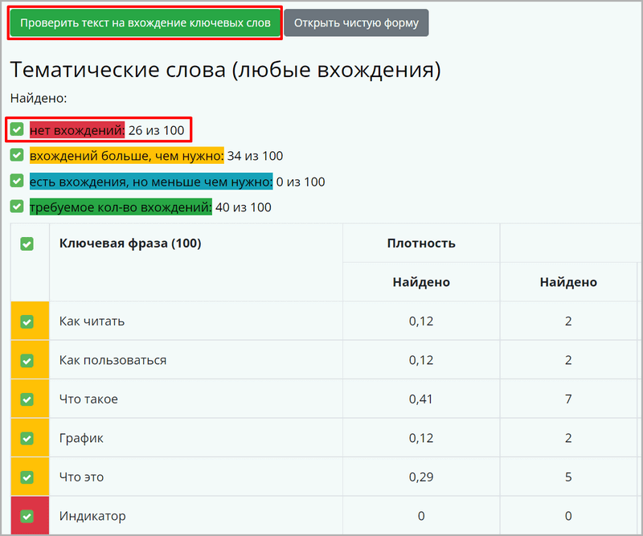Click the "Плотность" column header

pos(421,243)
